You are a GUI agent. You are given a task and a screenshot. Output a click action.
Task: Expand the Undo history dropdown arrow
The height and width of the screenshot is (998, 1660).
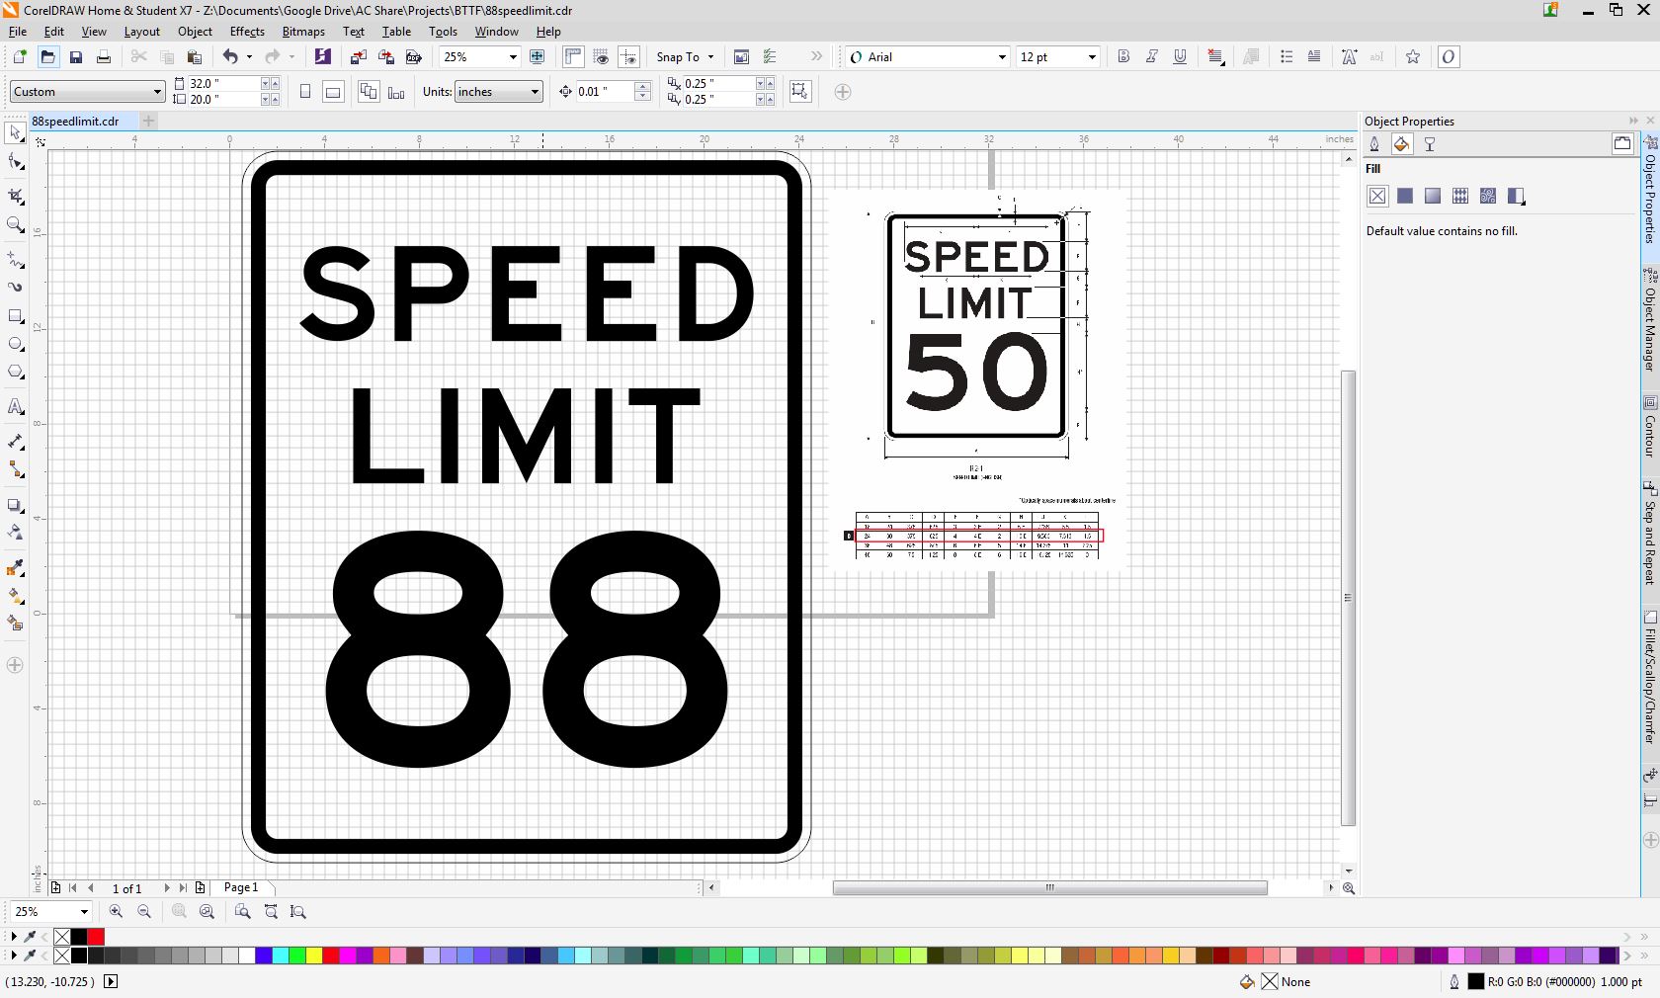pyautogui.click(x=249, y=57)
